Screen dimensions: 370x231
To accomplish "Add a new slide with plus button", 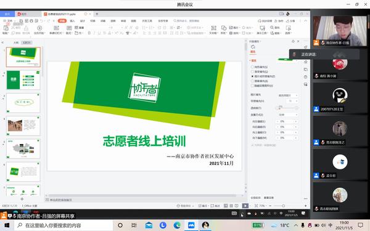I will click(22, 199).
